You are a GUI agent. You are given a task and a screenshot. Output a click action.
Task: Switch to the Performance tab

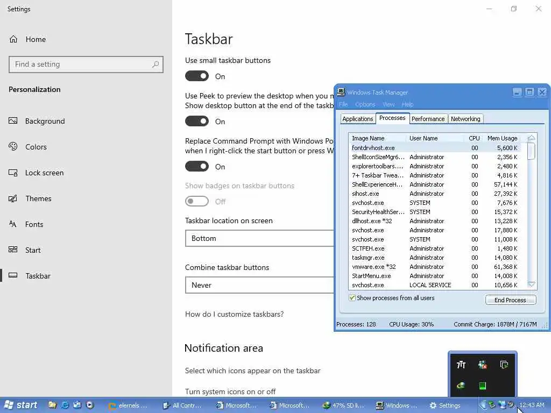click(428, 119)
